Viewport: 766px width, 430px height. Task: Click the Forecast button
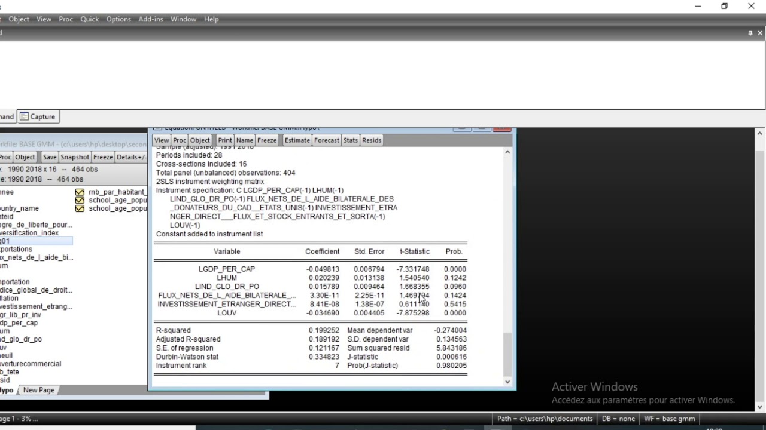tap(327, 140)
